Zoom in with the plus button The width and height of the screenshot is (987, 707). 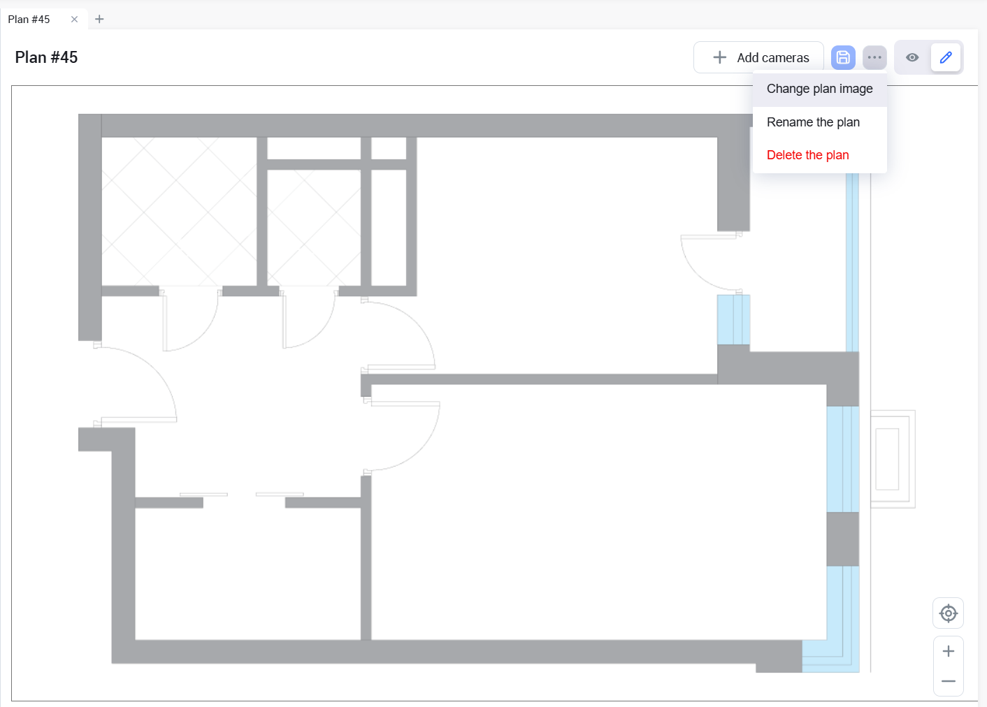[x=948, y=651]
